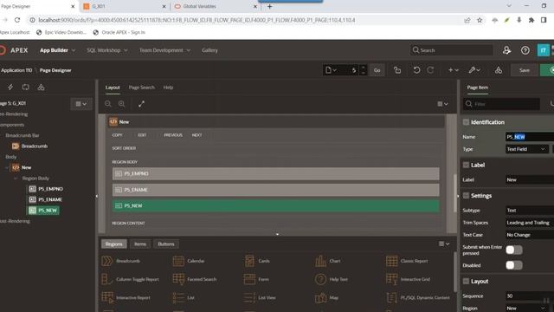Select the Interactive Report region type
Screen dimensions: 554x312
[x=126, y=298]
